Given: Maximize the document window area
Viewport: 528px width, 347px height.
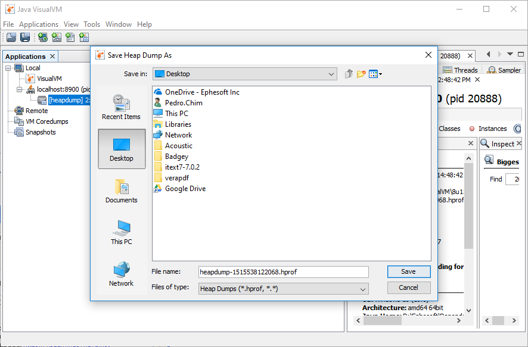Looking at the screenshot, I should coord(521,54).
